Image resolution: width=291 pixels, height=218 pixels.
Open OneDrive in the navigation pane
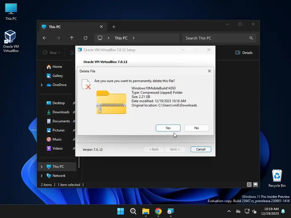point(57,85)
